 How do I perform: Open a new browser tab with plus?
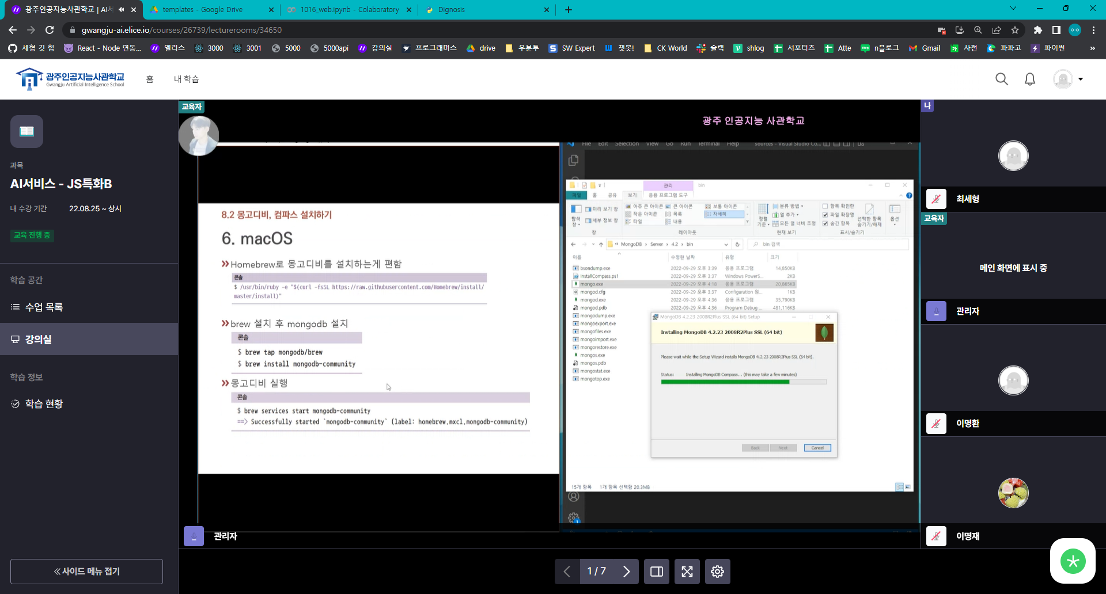pyautogui.click(x=569, y=10)
